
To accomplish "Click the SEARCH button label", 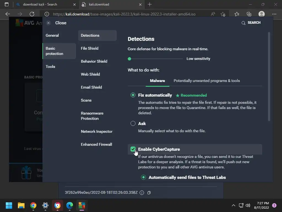I will click(x=254, y=23).
